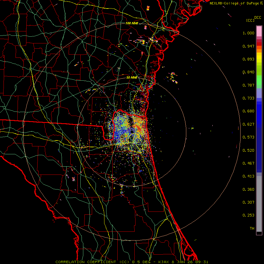This screenshot has height=264, width=264.
Task: Select the 0.680 scale value
Action: 248,111
